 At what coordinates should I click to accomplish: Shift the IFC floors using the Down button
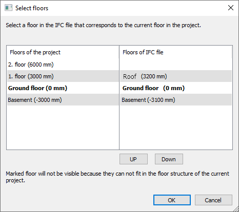[x=169, y=159]
